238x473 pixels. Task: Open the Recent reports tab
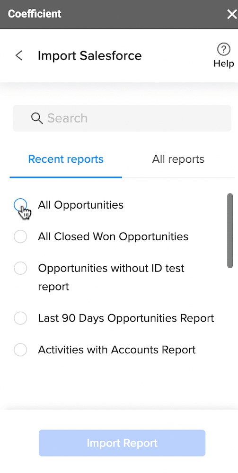[x=66, y=159]
